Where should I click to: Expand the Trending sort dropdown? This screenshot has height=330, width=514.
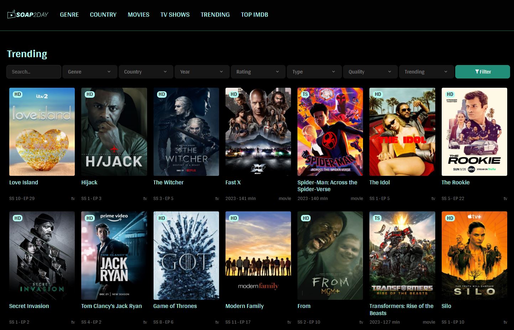(426, 72)
